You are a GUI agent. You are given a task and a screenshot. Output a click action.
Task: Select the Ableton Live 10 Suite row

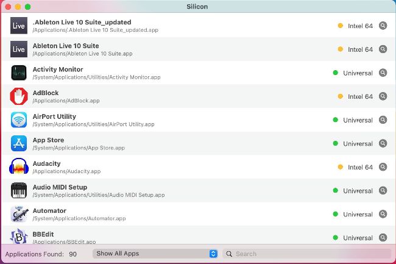(183, 49)
